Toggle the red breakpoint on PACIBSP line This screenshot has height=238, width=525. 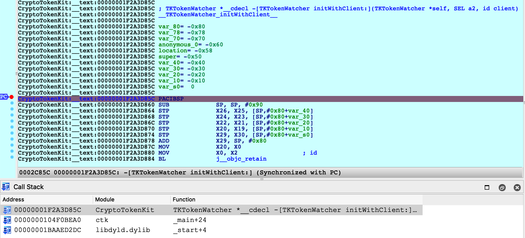[x=12, y=97]
